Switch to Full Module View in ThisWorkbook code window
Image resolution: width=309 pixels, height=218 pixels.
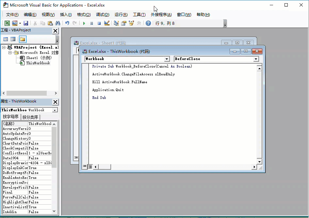pos(90,167)
